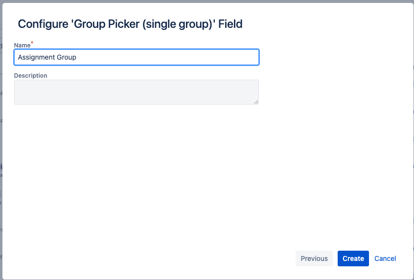Click the red required asterisk by Name
This screenshot has width=414, height=280.
[32, 43]
